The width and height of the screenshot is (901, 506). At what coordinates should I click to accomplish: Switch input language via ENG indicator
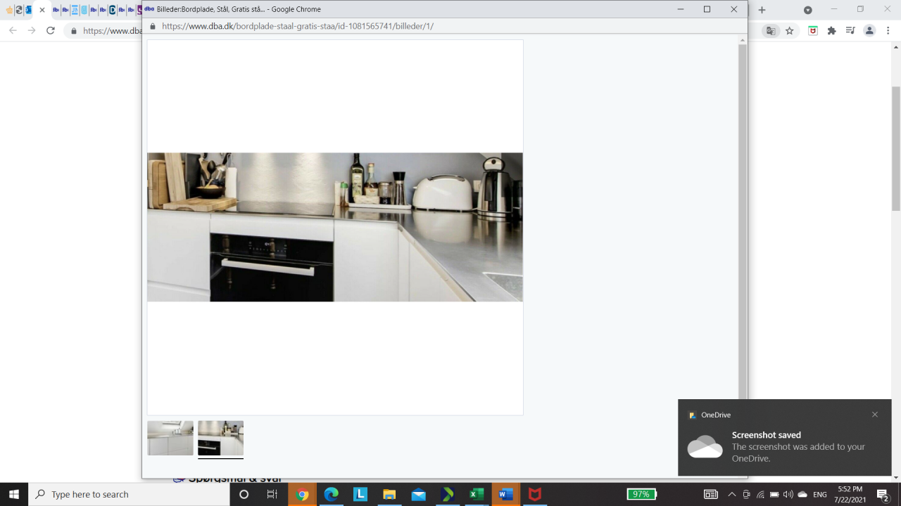pyautogui.click(x=820, y=495)
